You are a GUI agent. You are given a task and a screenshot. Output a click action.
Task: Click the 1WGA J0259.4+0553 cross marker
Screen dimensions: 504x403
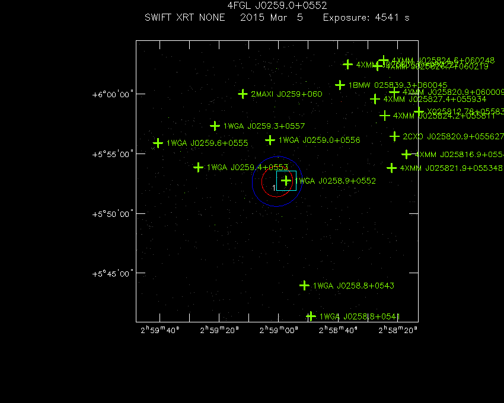(198, 167)
